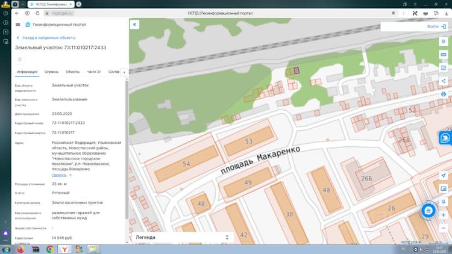Open the location pin tool on the map
Image resolution: width=452 pixels, height=254 pixels.
444,42
